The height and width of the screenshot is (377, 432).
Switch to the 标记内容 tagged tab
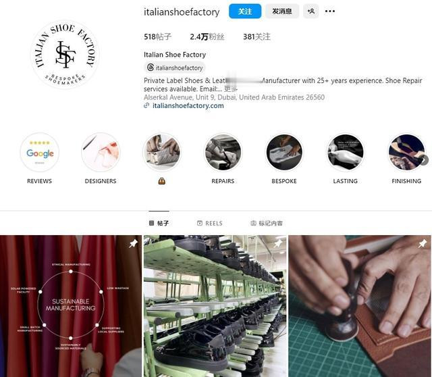(267, 223)
